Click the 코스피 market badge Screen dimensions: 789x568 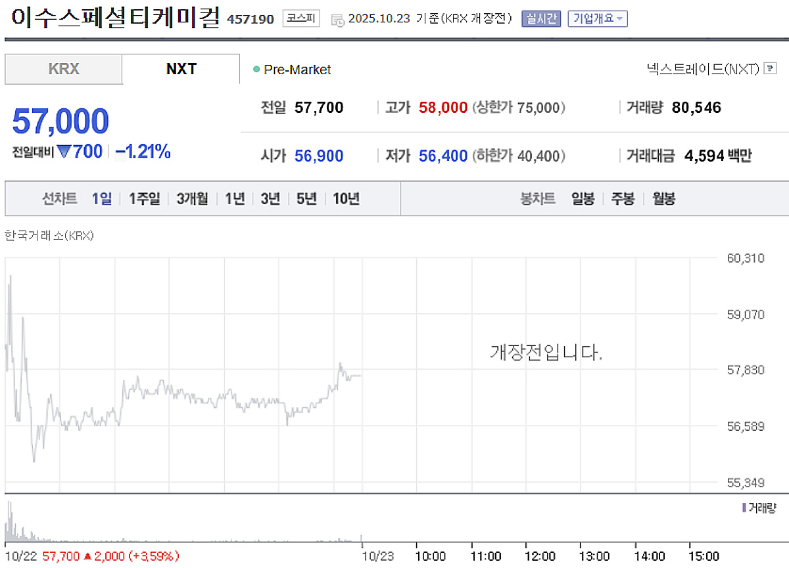point(300,19)
